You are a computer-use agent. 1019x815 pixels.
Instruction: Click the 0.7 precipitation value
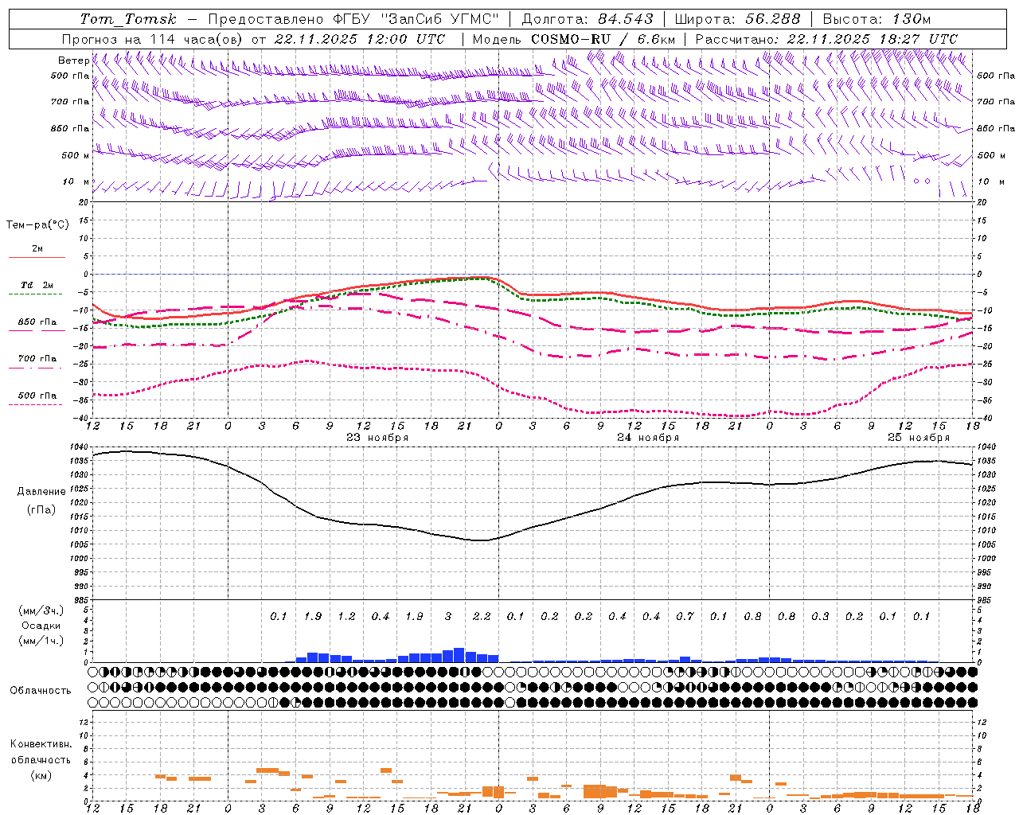coord(685,617)
